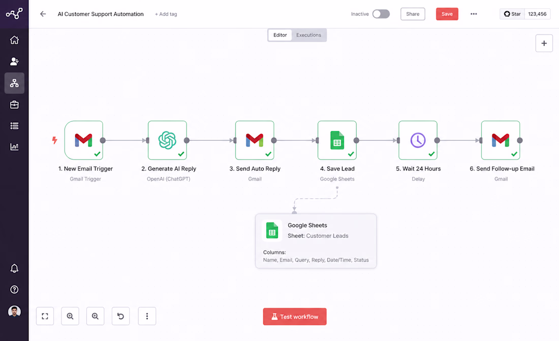559x341 pixels.
Task: Open notifications bell icon
Action: 14,268
